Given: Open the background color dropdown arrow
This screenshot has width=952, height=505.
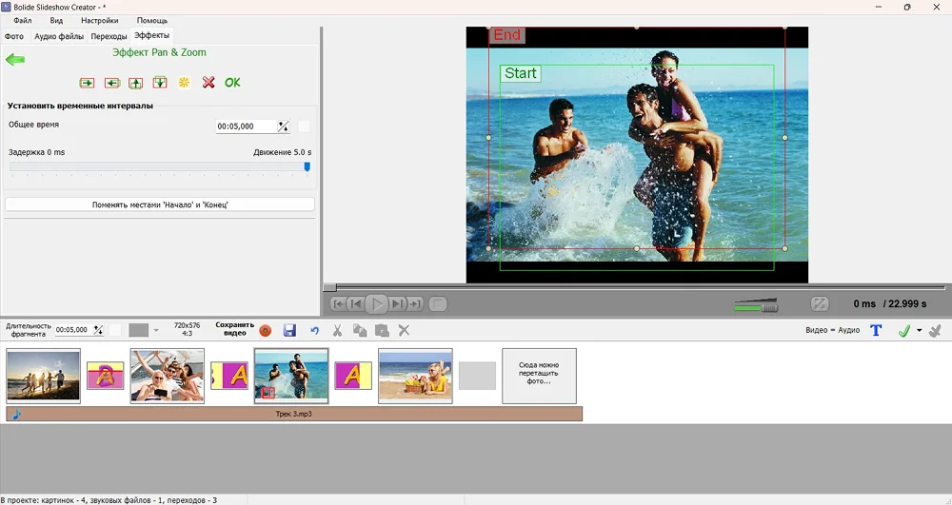Looking at the screenshot, I should pos(156,330).
